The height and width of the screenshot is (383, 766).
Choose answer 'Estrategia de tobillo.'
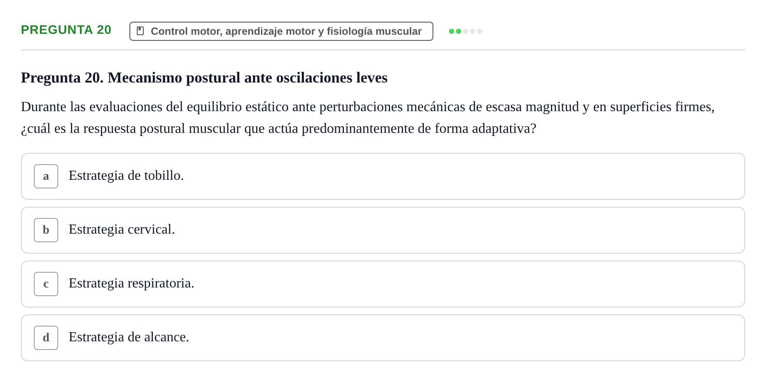383,176
